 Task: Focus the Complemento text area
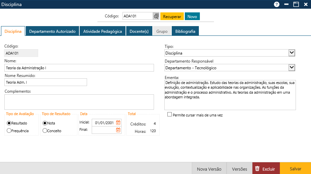coord(79,102)
